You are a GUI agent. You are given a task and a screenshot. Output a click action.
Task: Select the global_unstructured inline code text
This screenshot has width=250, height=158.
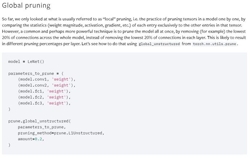[x=159, y=44]
